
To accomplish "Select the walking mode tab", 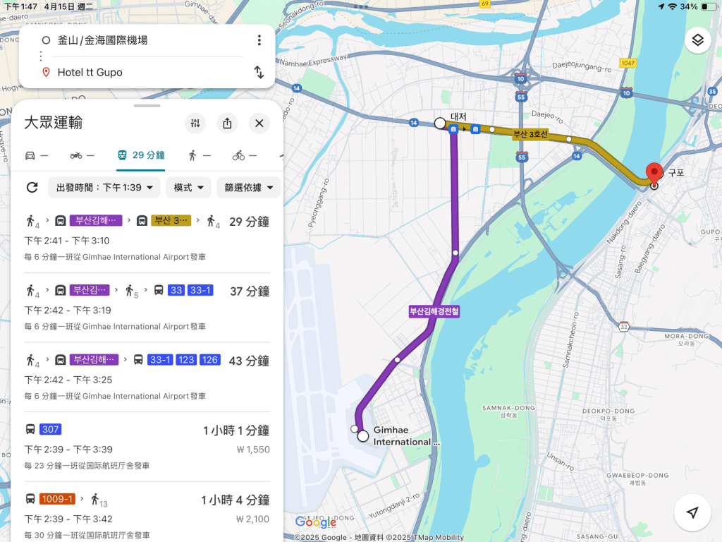I will 199,155.
